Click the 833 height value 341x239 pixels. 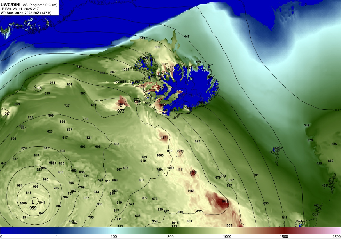coord(125,168)
